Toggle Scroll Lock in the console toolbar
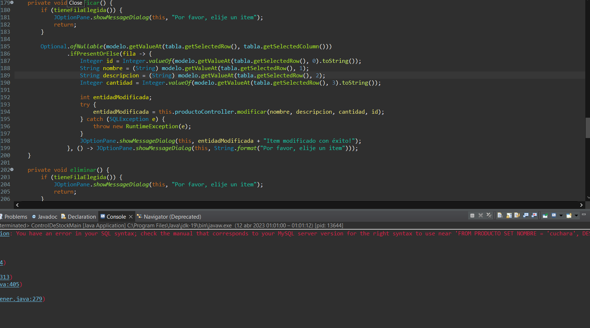This screenshot has width=590, height=328. coord(509,215)
